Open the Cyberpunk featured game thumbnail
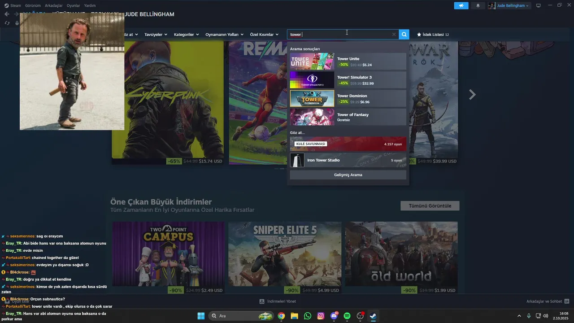Viewport: 574px width, 323px height. (168, 99)
